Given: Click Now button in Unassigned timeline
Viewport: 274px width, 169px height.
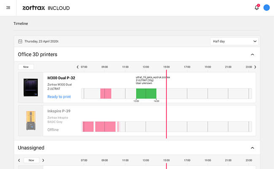Looking at the screenshot, I should (x=32, y=160).
